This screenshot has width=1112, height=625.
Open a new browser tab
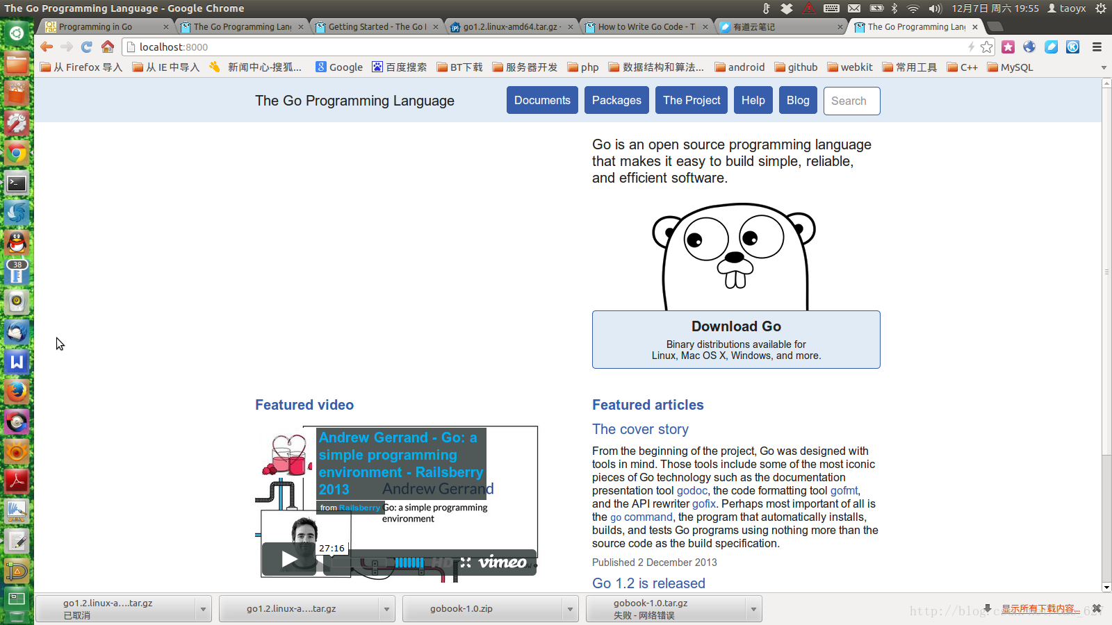point(995,26)
